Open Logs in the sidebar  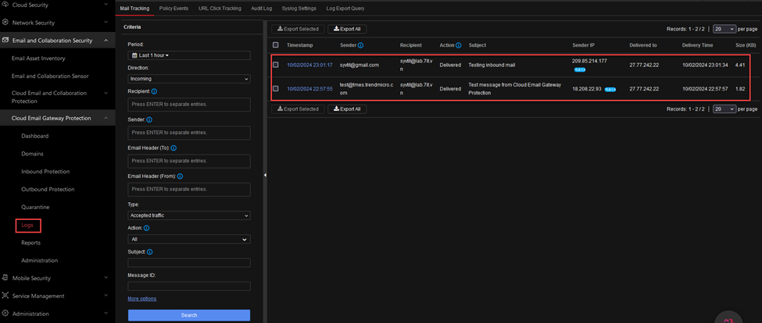point(27,225)
